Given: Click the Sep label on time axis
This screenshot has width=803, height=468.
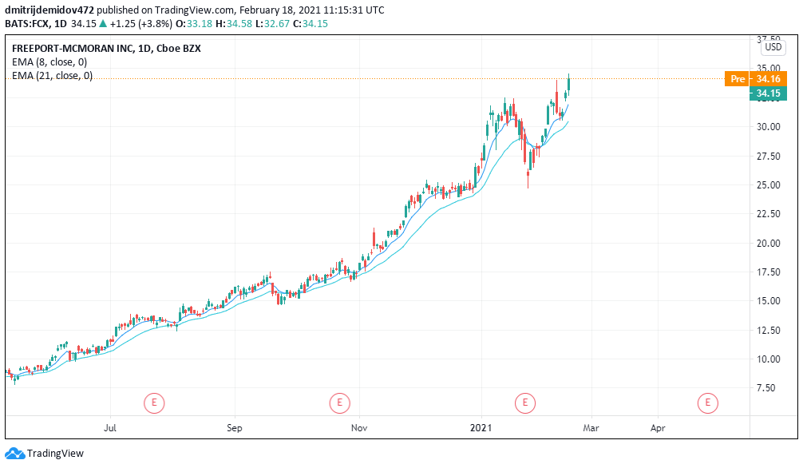Looking at the screenshot, I should click(x=235, y=427).
